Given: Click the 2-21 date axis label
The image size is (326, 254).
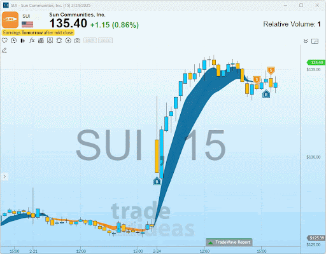Looking at the screenshot, I should click(33, 251).
